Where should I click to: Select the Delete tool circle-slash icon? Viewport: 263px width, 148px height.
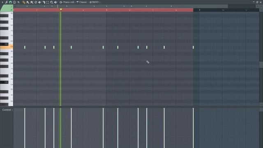tap(36, 2)
